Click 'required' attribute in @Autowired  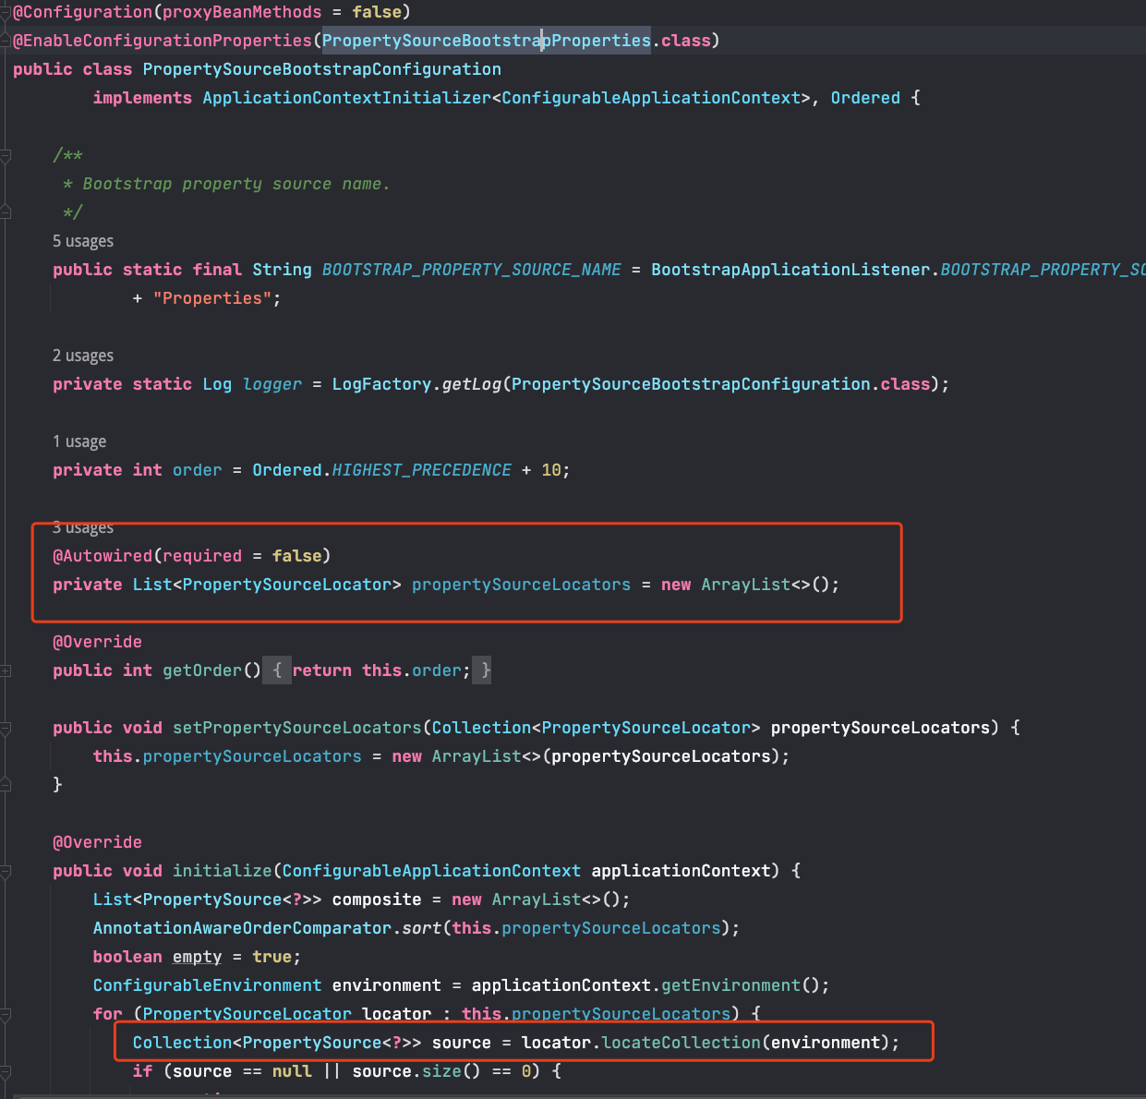[202, 556]
